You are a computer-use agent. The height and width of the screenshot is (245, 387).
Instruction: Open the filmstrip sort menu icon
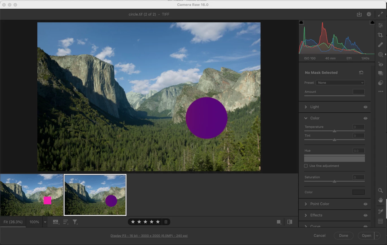click(66, 222)
